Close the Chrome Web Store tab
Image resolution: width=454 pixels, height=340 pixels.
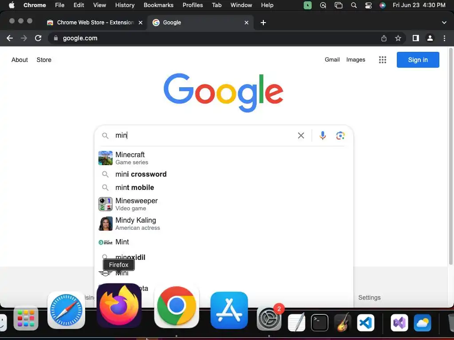coord(141,23)
